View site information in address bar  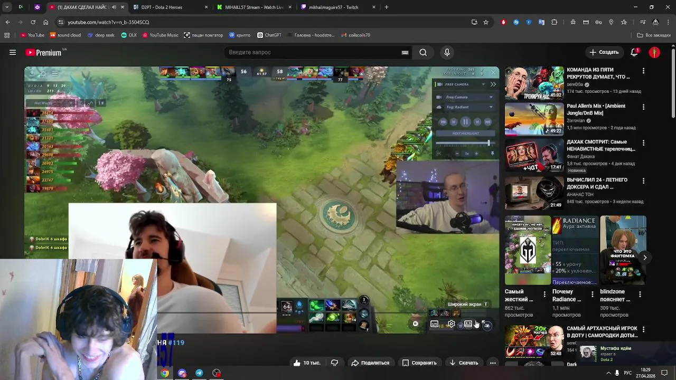(x=61, y=22)
